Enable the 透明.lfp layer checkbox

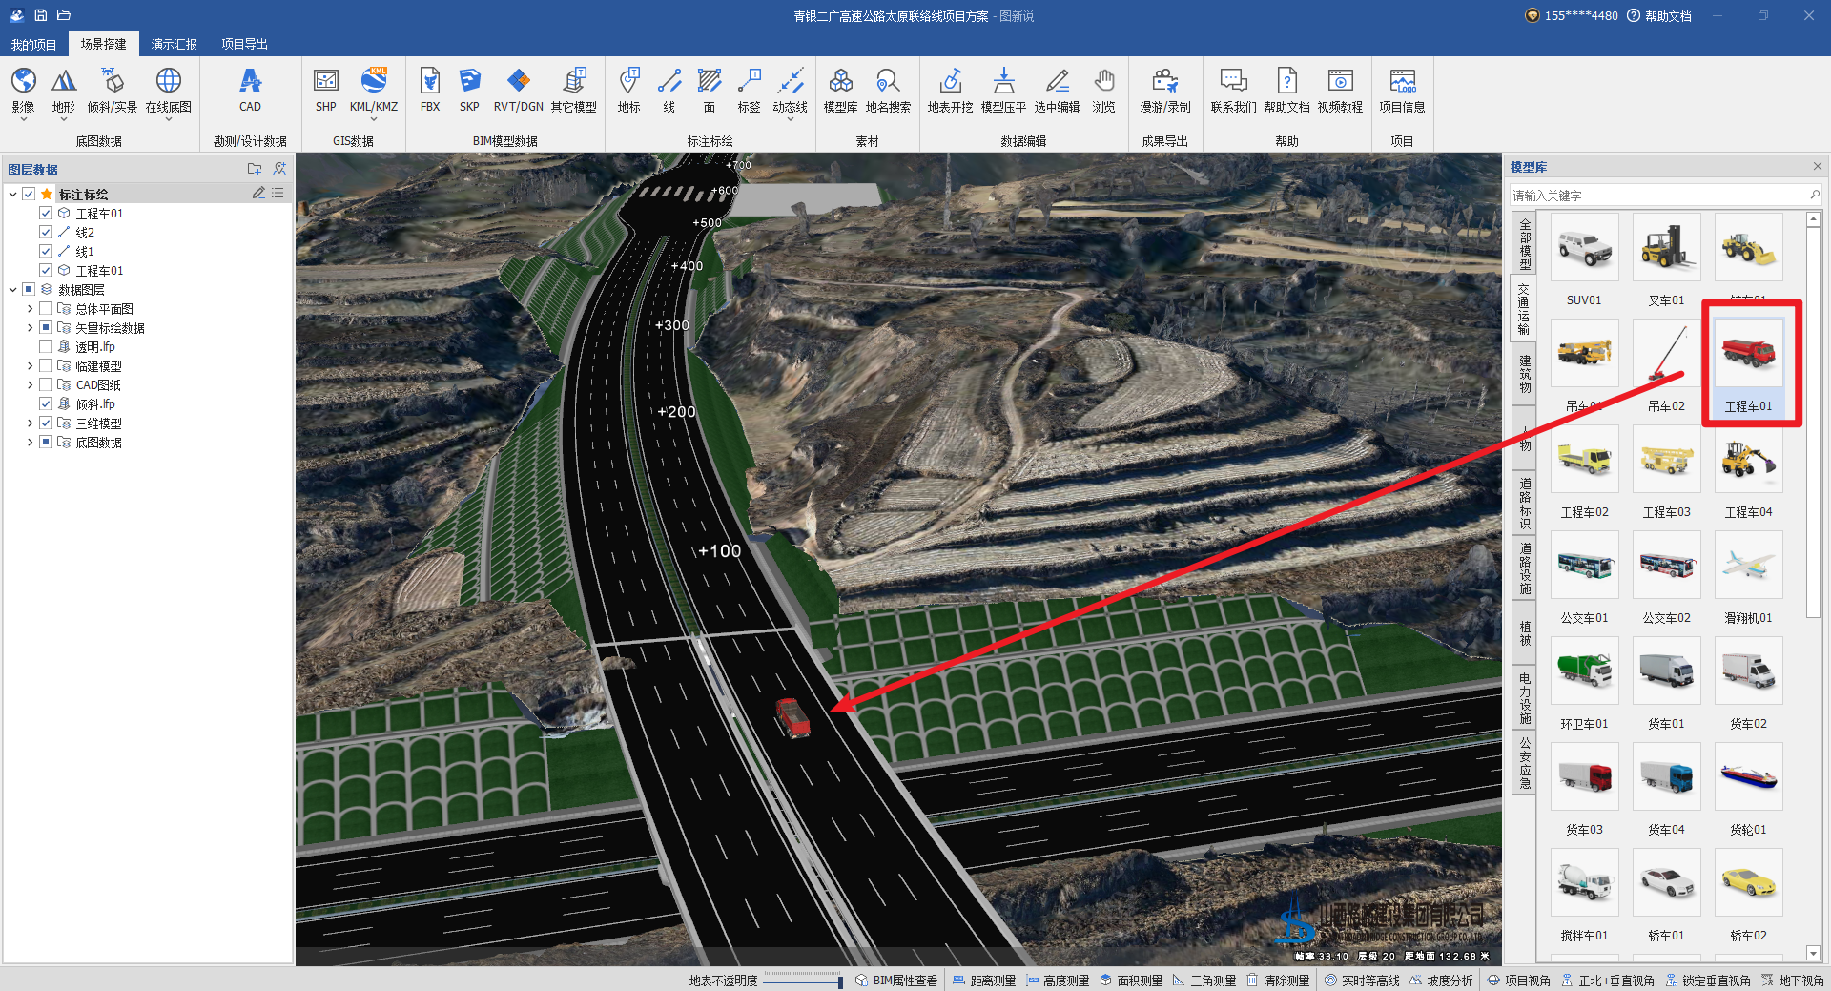pos(46,347)
